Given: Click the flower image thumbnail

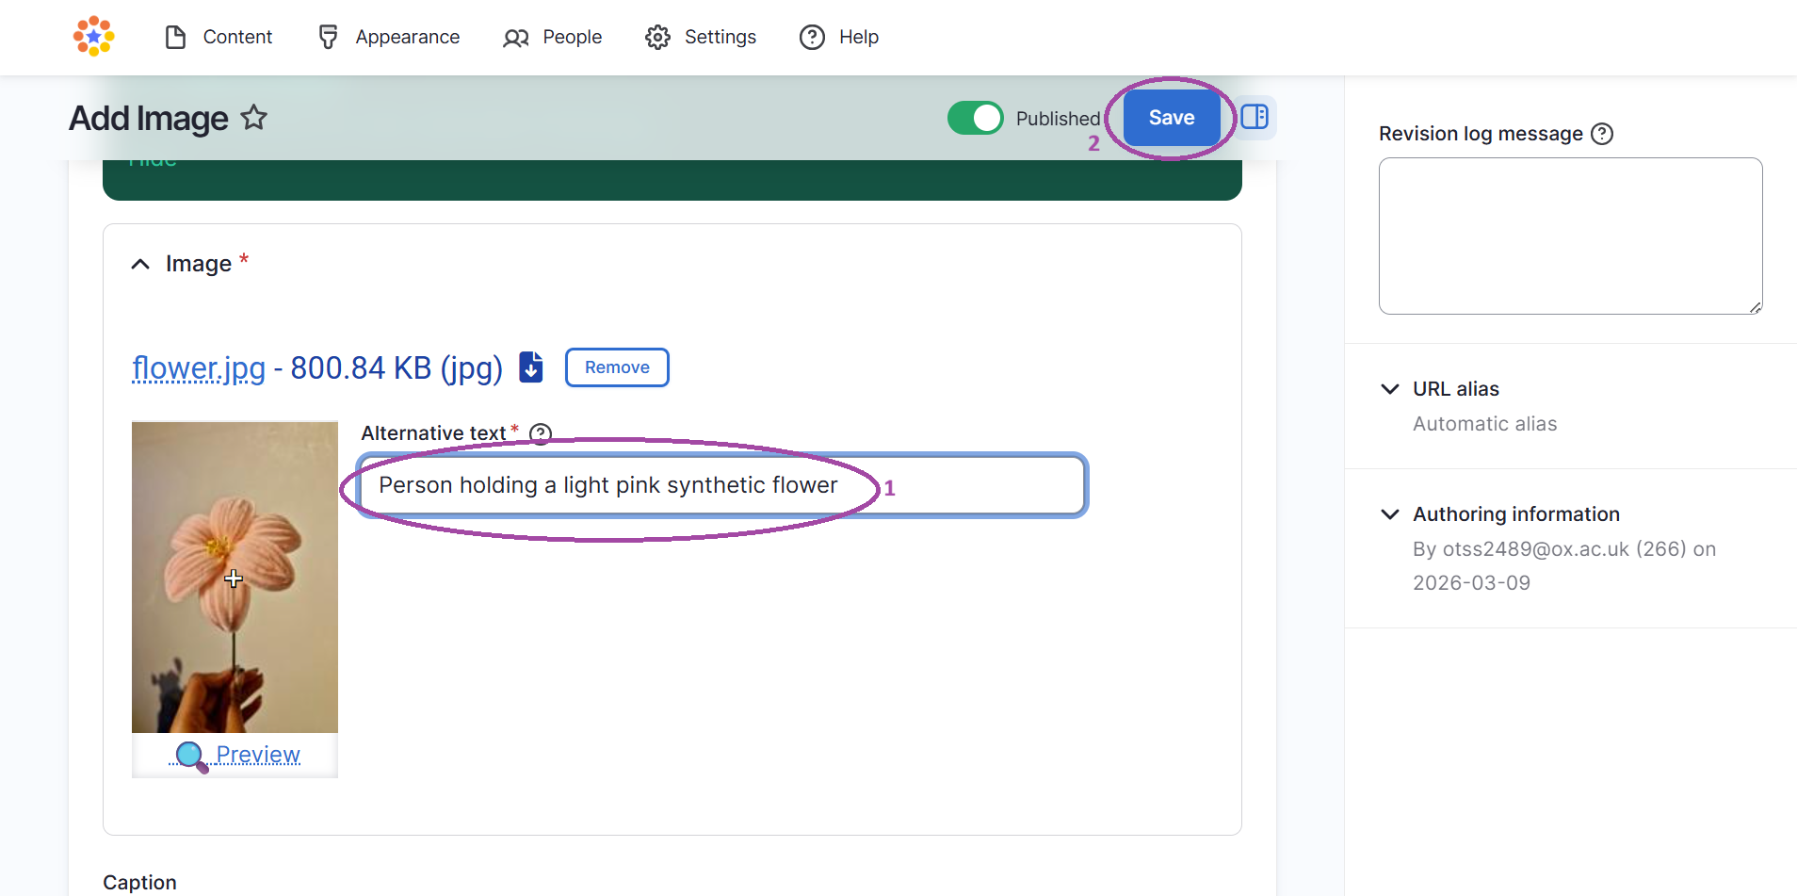Looking at the screenshot, I should [235, 578].
